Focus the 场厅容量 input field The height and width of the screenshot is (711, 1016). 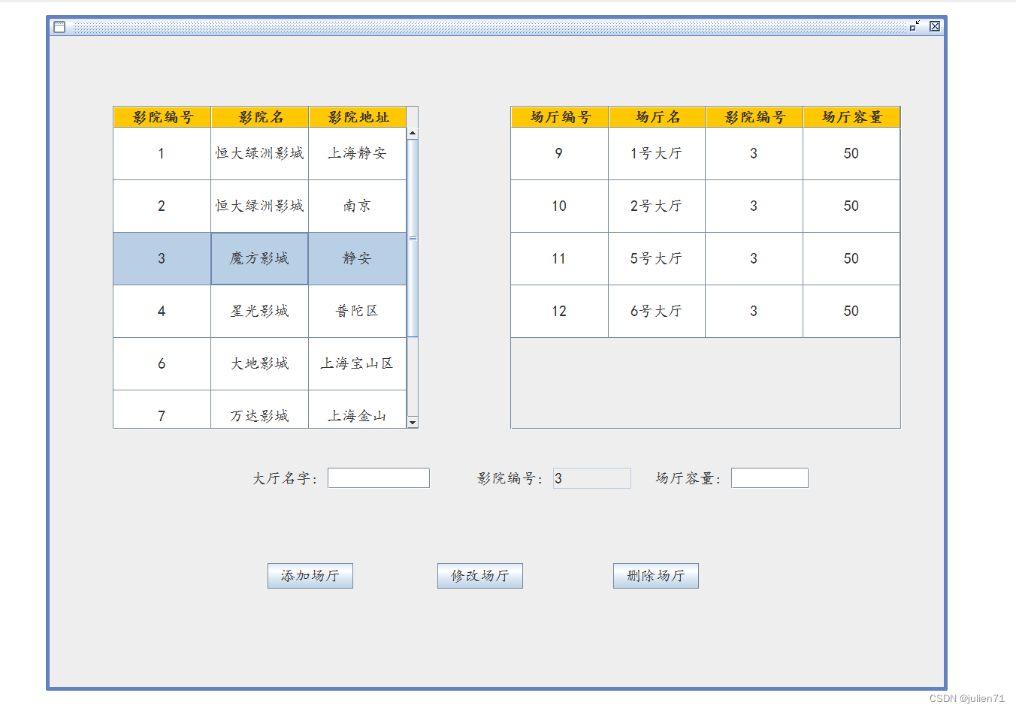[770, 478]
